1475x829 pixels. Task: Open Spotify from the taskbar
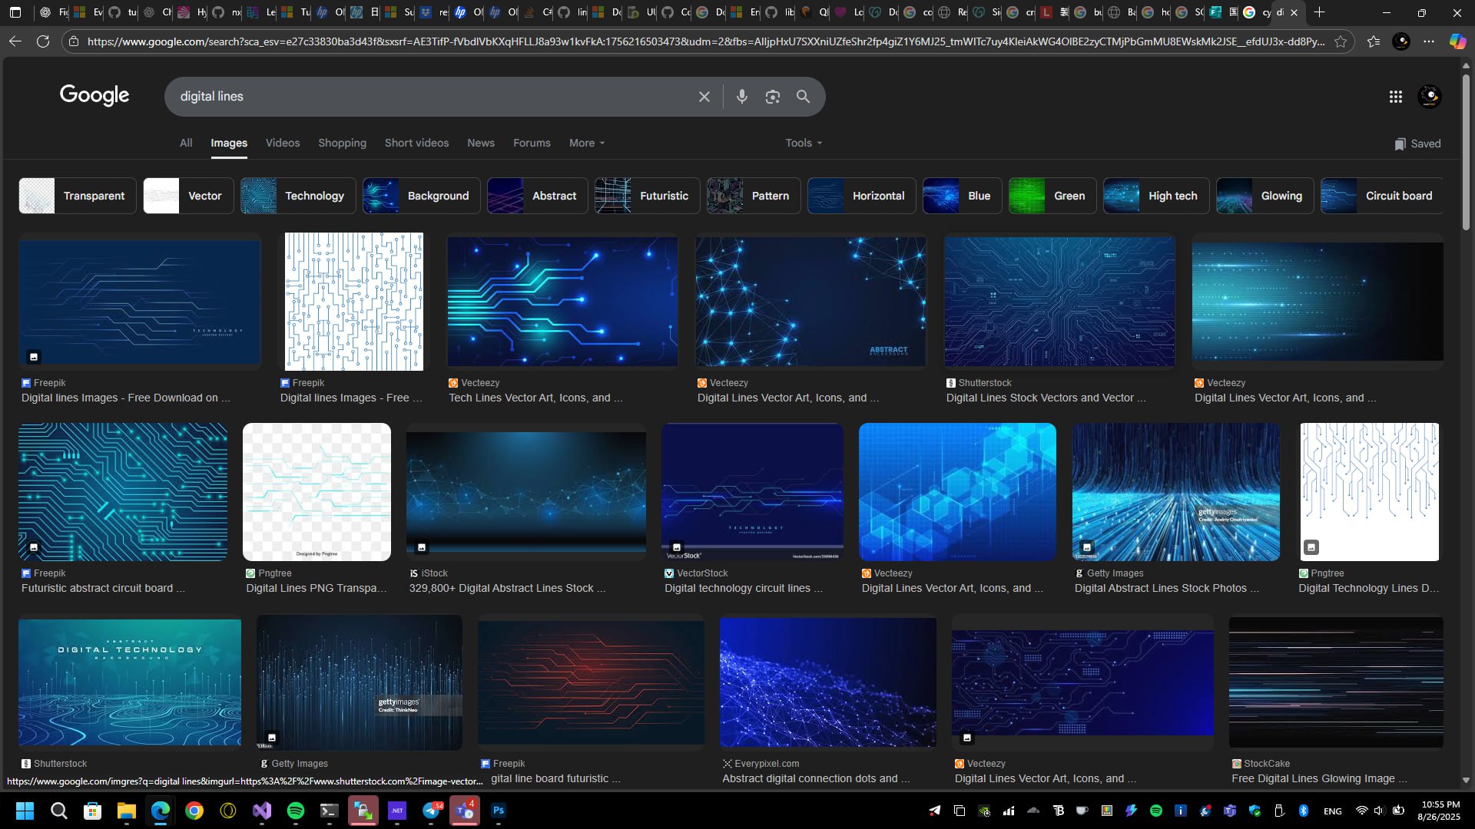click(x=296, y=811)
